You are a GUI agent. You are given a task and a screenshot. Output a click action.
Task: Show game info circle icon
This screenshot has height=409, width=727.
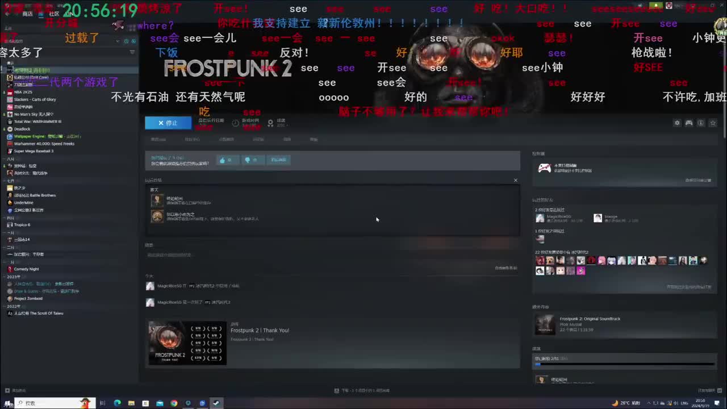tap(701, 123)
